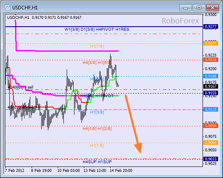Viewport: 223px width, 178px height.
Task: Select the 0.9094 price level tag
Action: click(210, 126)
